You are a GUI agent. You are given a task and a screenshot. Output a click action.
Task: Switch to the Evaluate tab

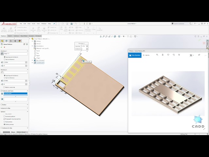[31, 36]
